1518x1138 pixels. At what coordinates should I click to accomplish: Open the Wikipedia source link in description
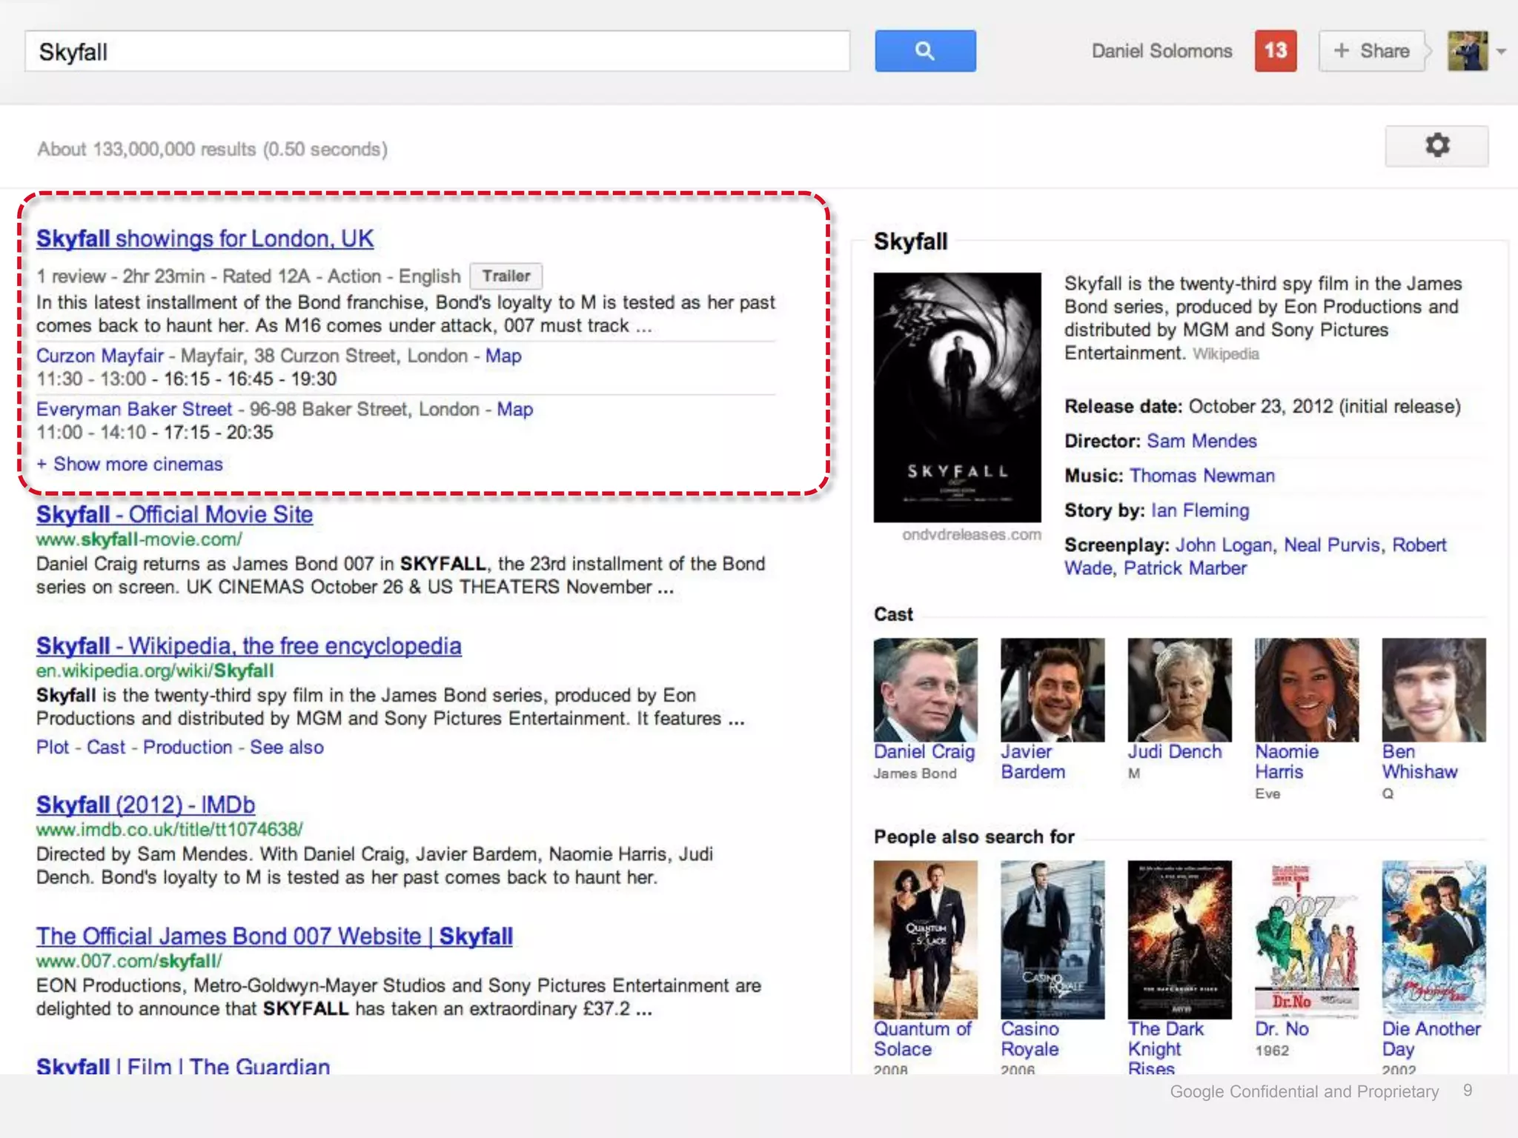point(1225,354)
